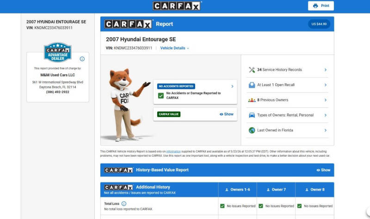Open the 'information' link in disclaimer
This screenshot has height=219, width=370.
[x=173, y=152]
